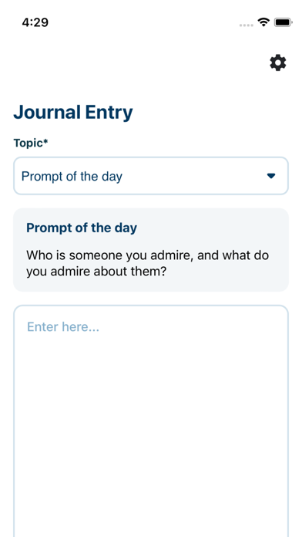Tap 'you admire about them?' prompt line
The image size is (302, 537).
coord(96,272)
